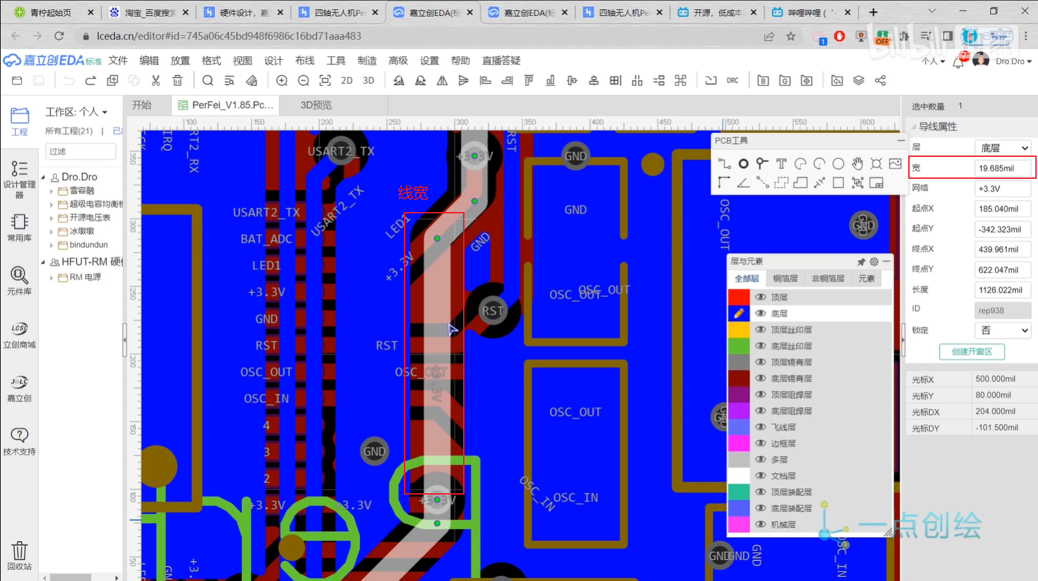1038x581 pixels.
Task: Open the 开始 start tab
Action: (142, 105)
